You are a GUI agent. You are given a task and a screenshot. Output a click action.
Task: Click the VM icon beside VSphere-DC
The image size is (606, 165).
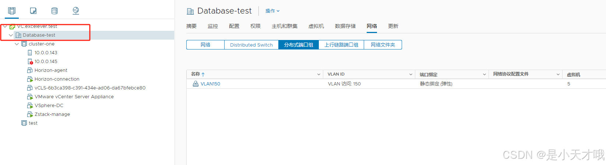click(x=30, y=106)
